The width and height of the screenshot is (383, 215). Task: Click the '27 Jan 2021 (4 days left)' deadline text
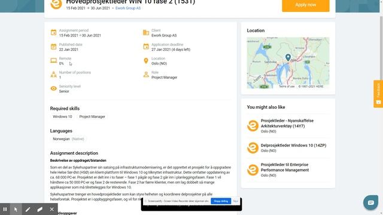coord(171,50)
